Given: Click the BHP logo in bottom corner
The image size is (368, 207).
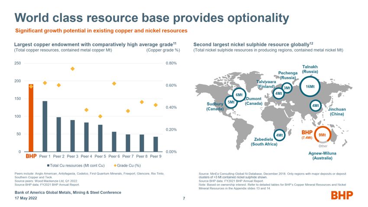Looking at the screenshot, I should pyautogui.click(x=342, y=195).
